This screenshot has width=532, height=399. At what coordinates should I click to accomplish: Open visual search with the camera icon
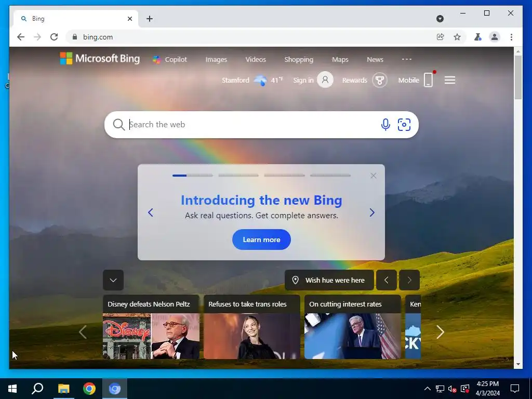pos(404,125)
